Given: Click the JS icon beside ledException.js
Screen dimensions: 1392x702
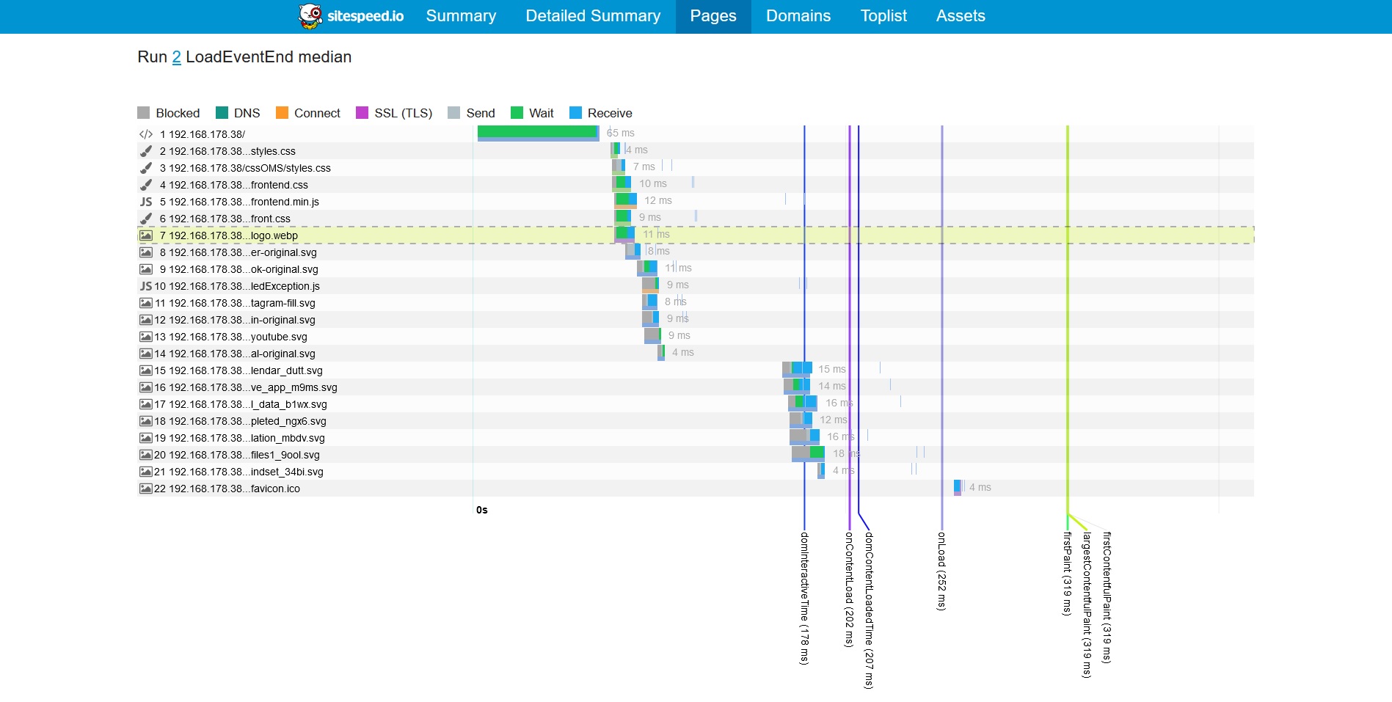Looking at the screenshot, I should (x=146, y=286).
